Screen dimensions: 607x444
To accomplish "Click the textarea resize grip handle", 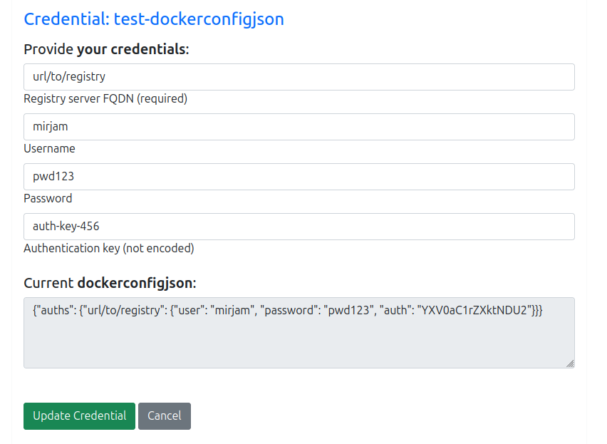I will (571, 364).
